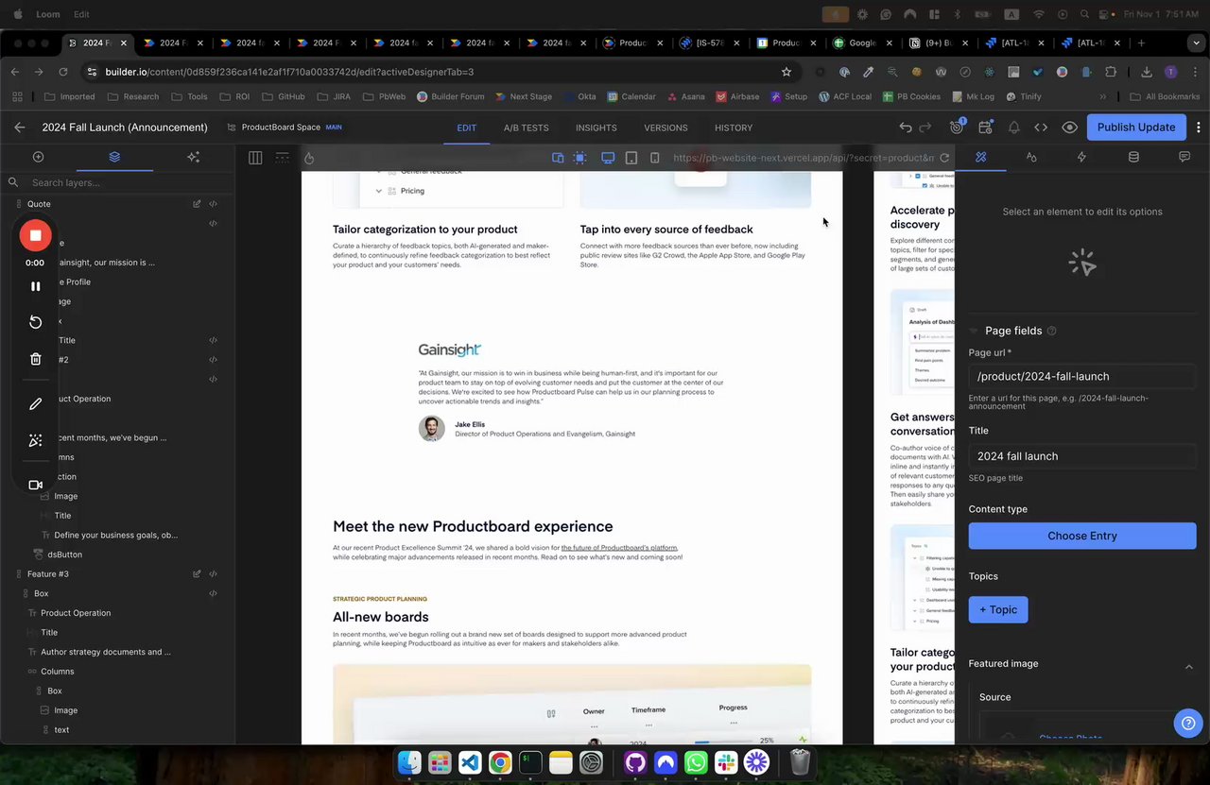The image size is (1210, 785).
Task: Select the tablet preview device icon
Action: coord(631,158)
